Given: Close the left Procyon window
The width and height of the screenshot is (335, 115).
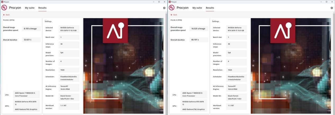Looking at the screenshot, I should pos(165,2).
